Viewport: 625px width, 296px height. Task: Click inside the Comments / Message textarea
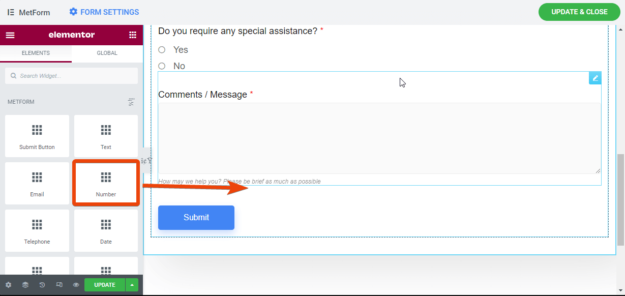379,138
